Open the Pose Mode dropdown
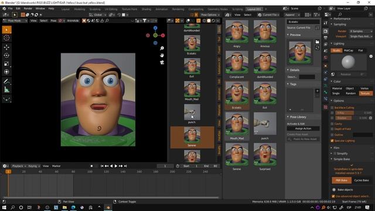375x211 pixels. point(15,21)
